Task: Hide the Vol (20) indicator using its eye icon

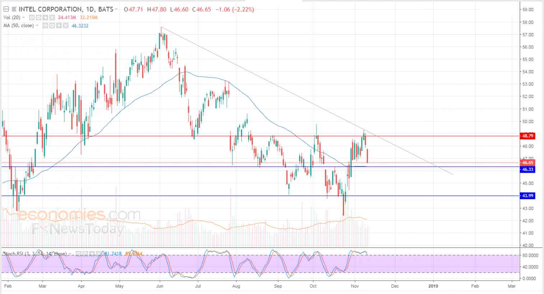Action: (x=32, y=18)
